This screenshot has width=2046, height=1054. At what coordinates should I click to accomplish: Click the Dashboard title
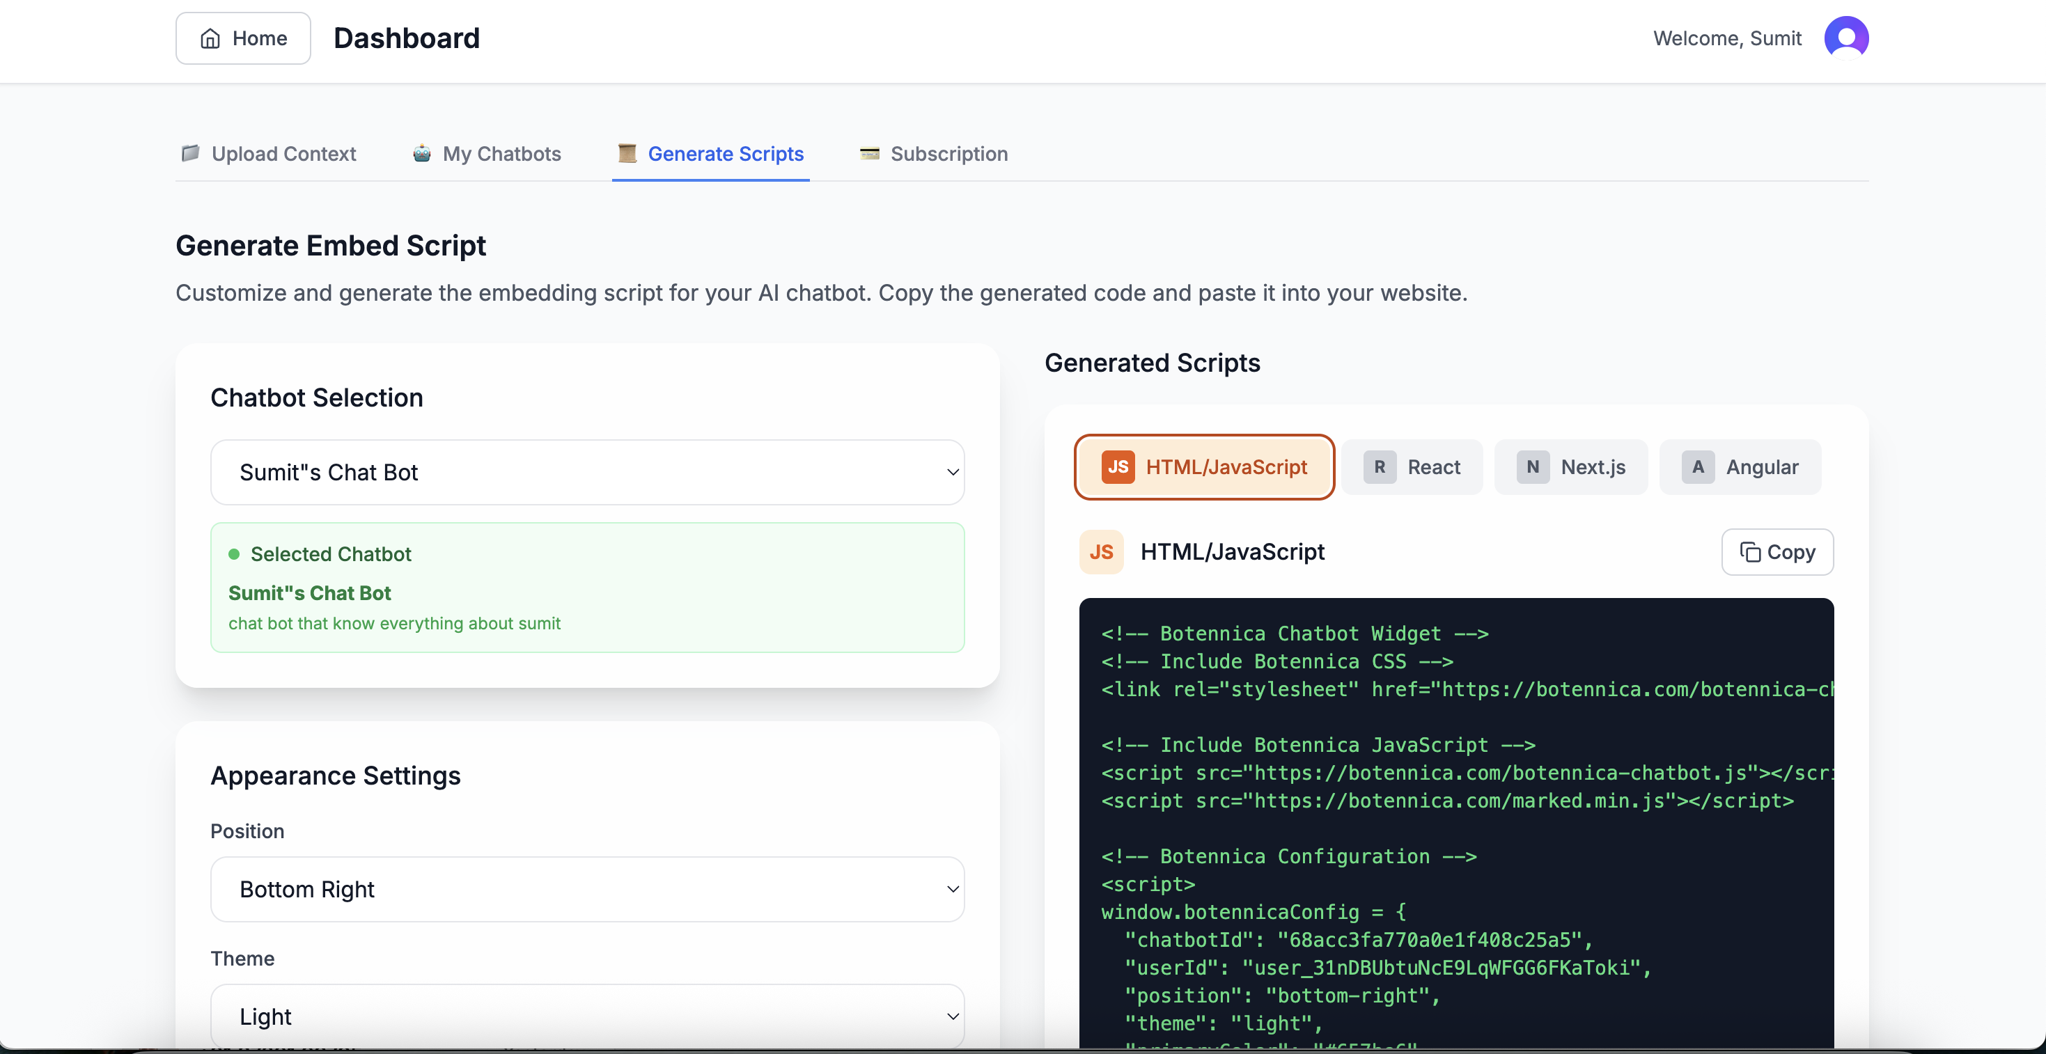coord(407,38)
